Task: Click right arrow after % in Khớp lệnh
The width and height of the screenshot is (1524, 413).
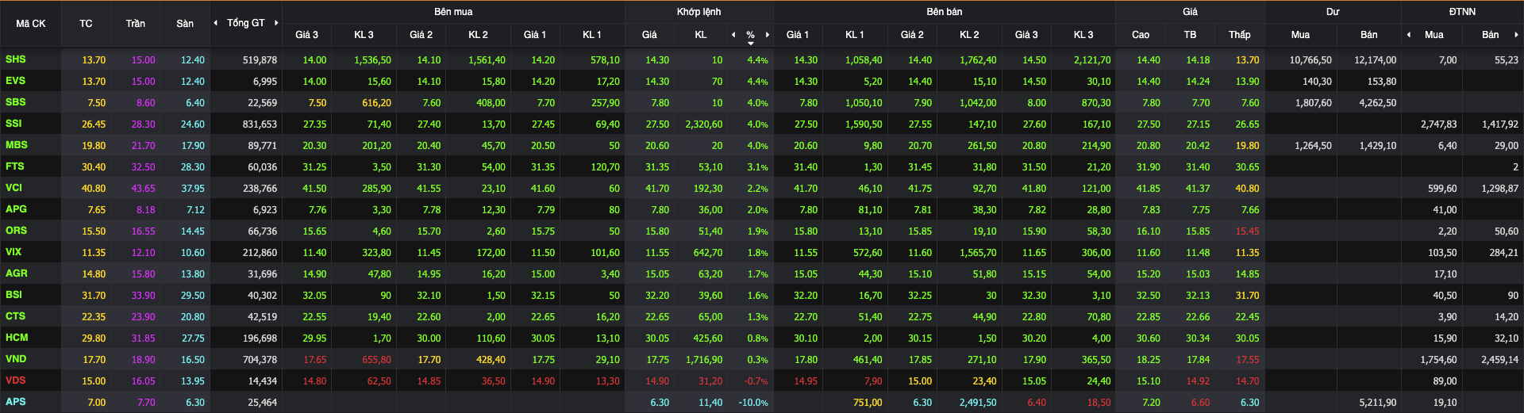Action: pos(768,35)
